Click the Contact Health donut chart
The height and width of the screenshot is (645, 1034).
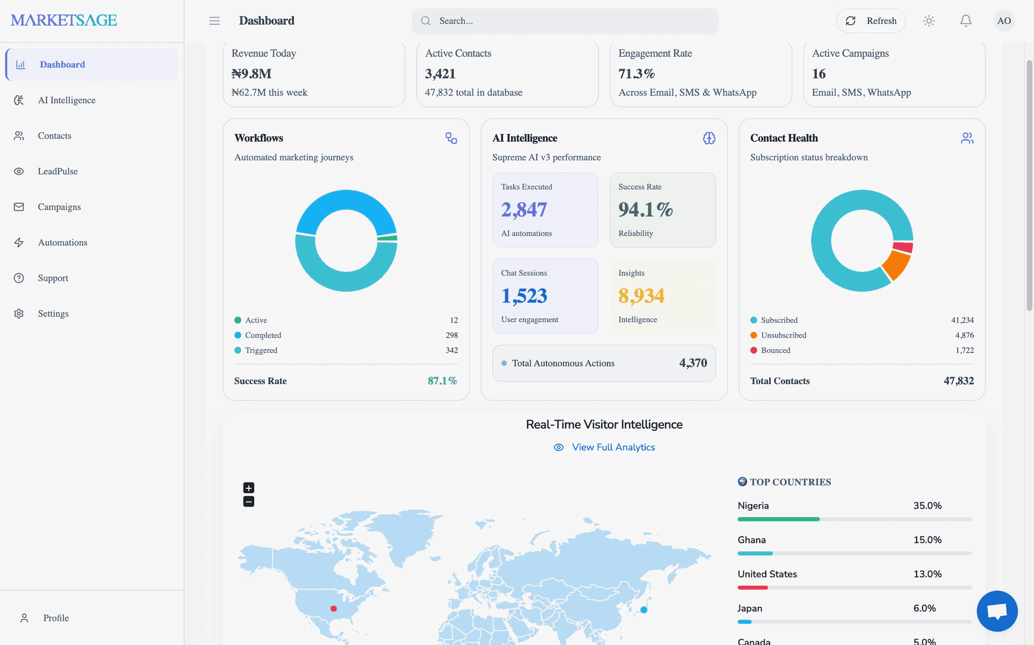pyautogui.click(x=862, y=241)
